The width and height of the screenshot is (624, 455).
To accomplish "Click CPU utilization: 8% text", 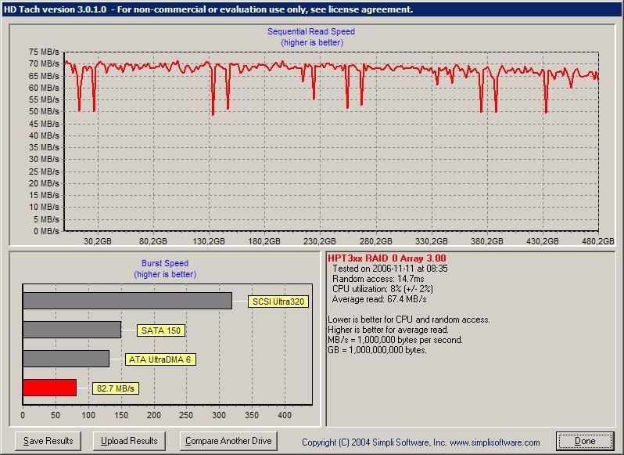I will click(x=382, y=289).
